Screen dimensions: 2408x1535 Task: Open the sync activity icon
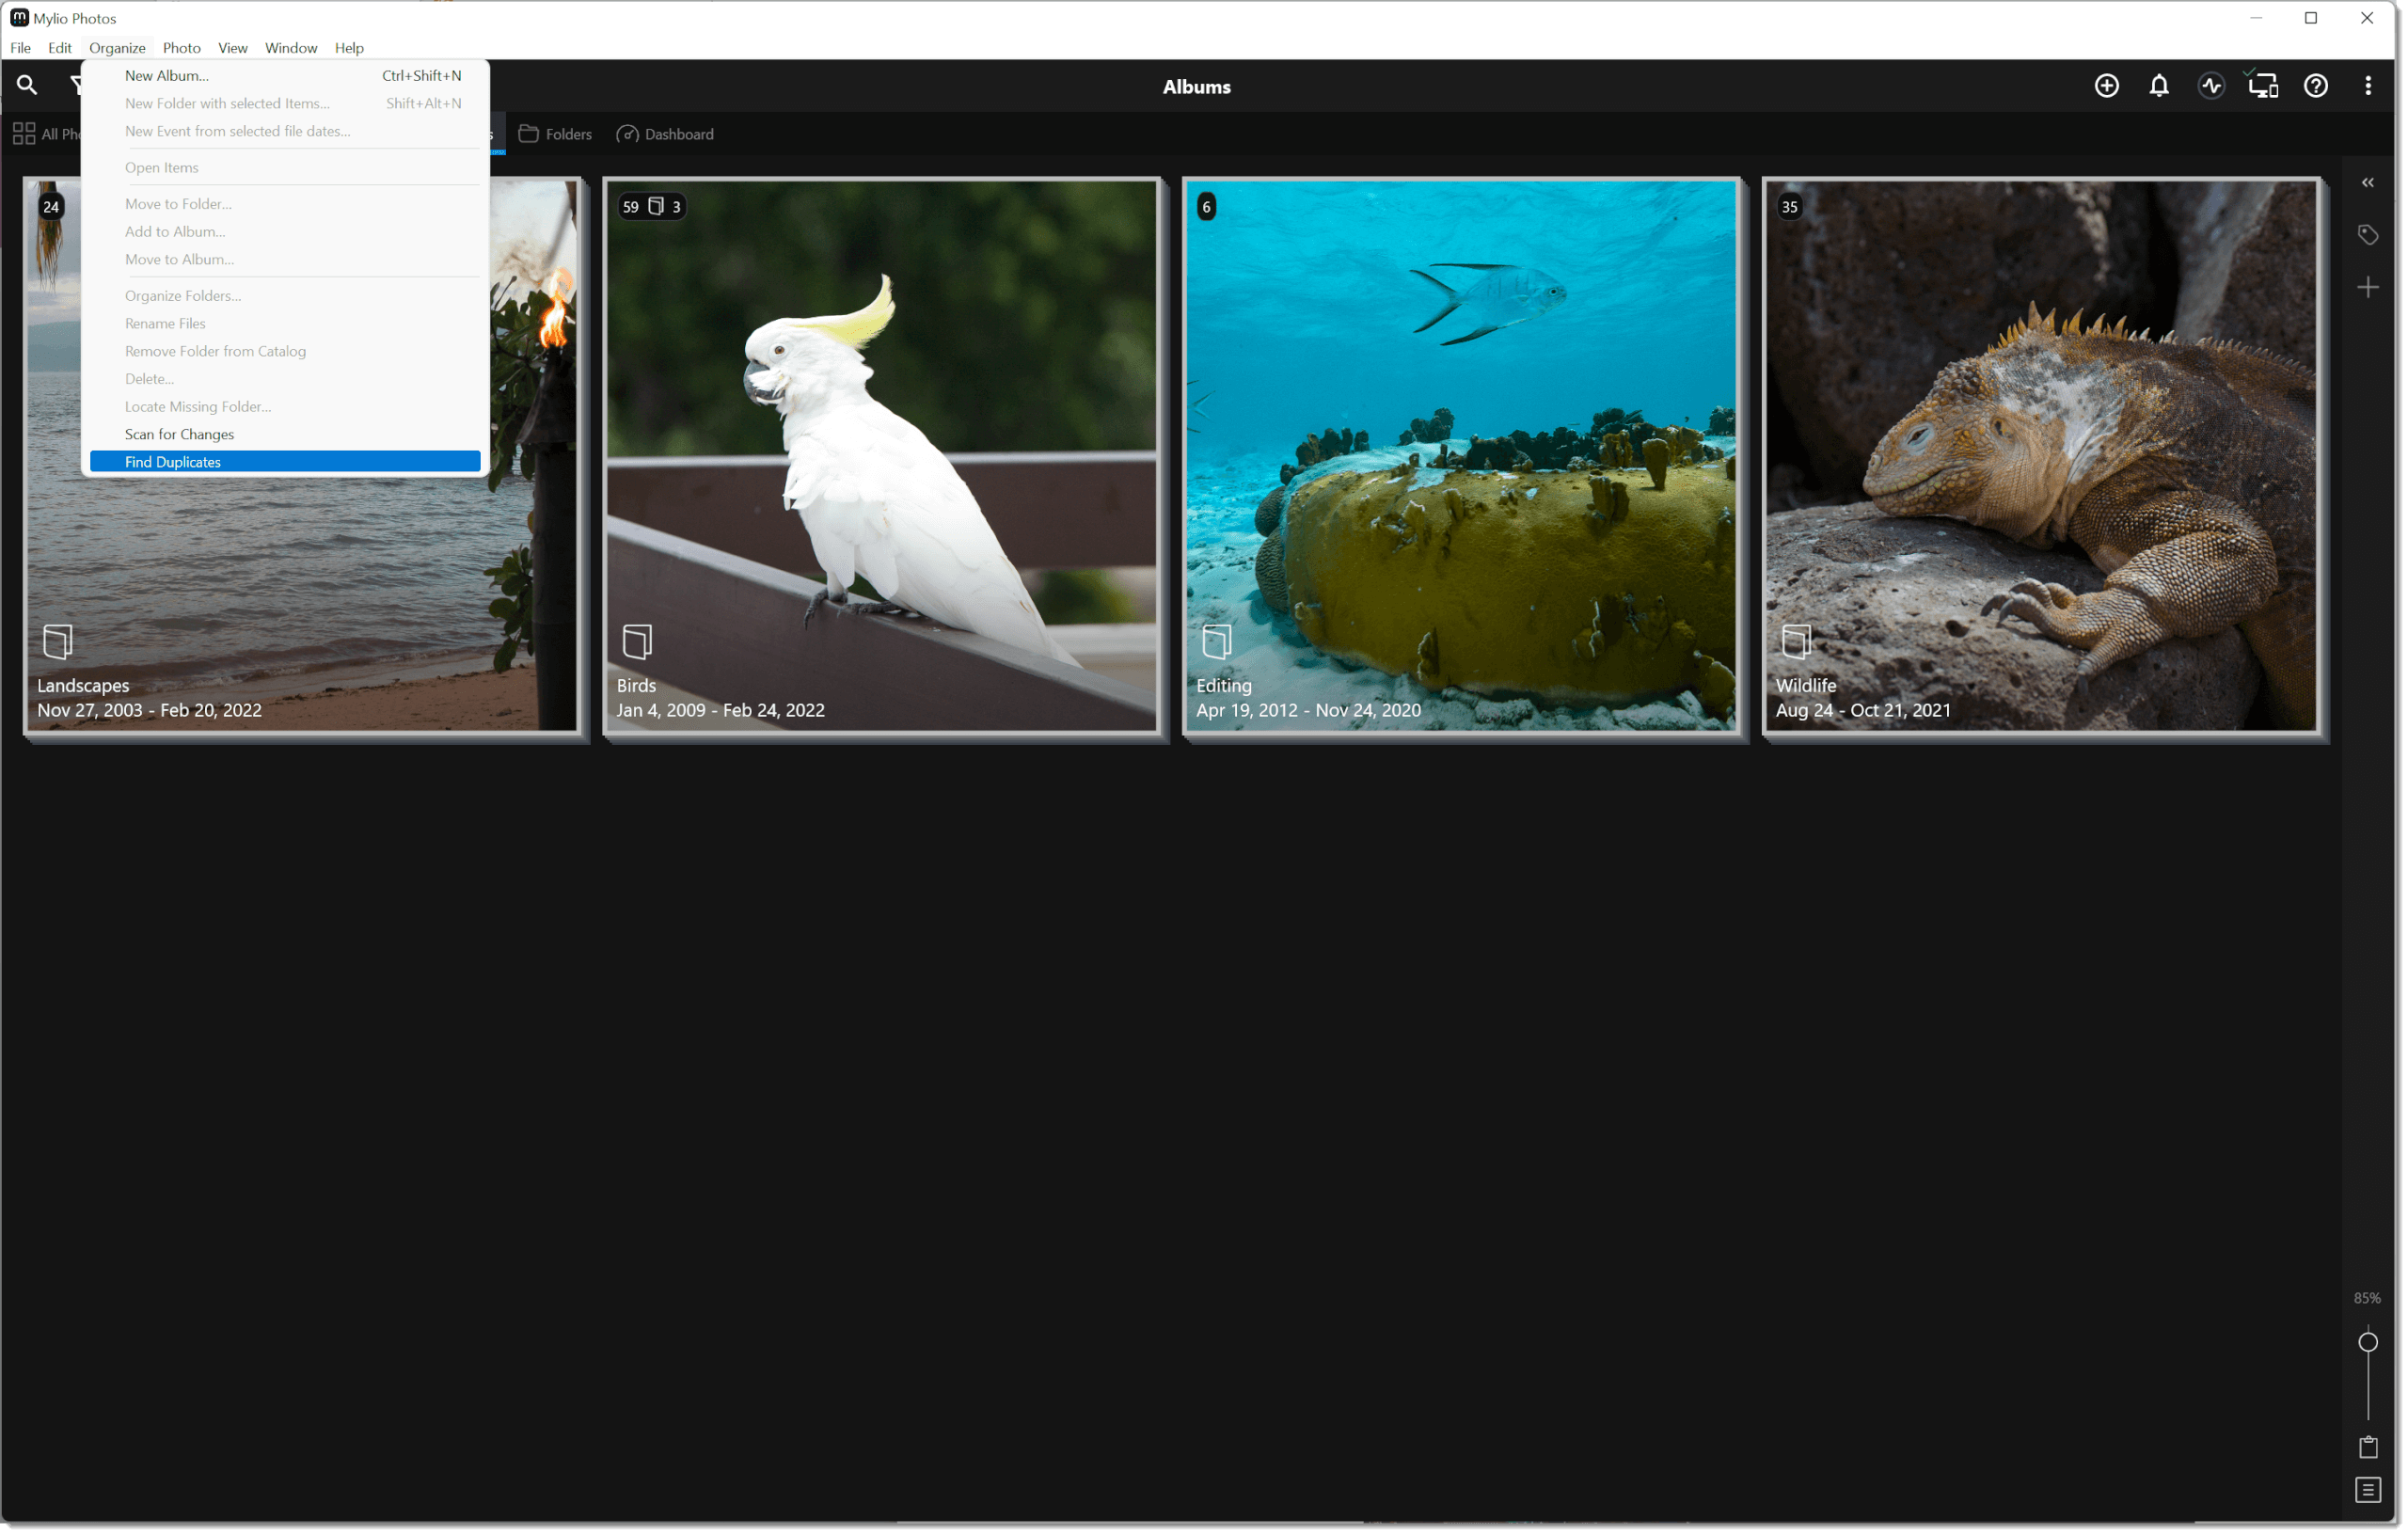(2211, 86)
